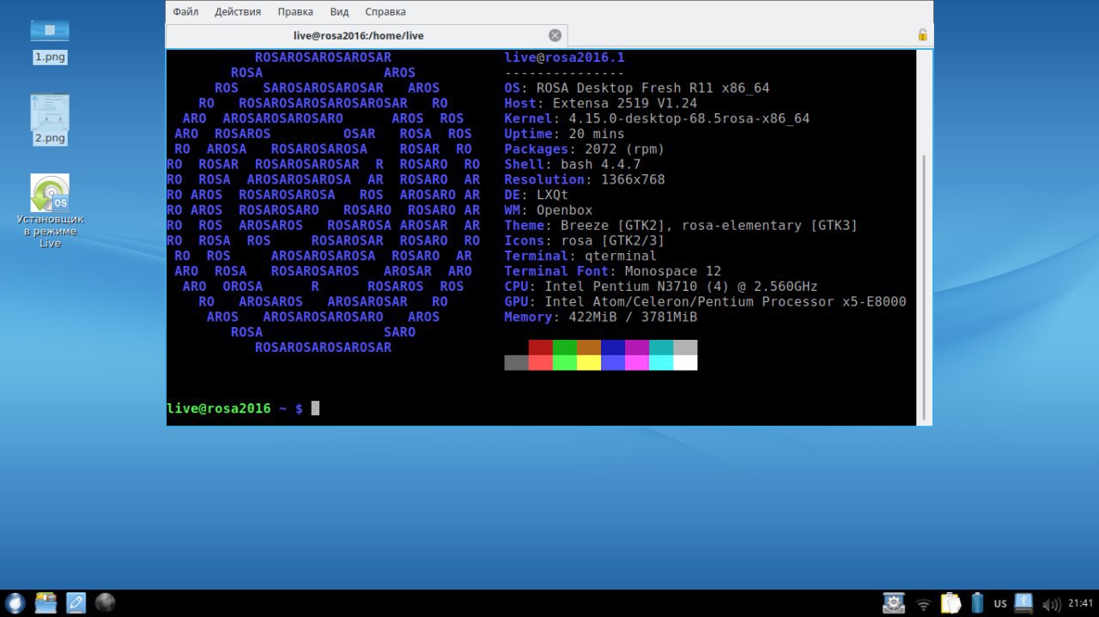Click the white color block
The width and height of the screenshot is (1099, 617).
(684, 363)
